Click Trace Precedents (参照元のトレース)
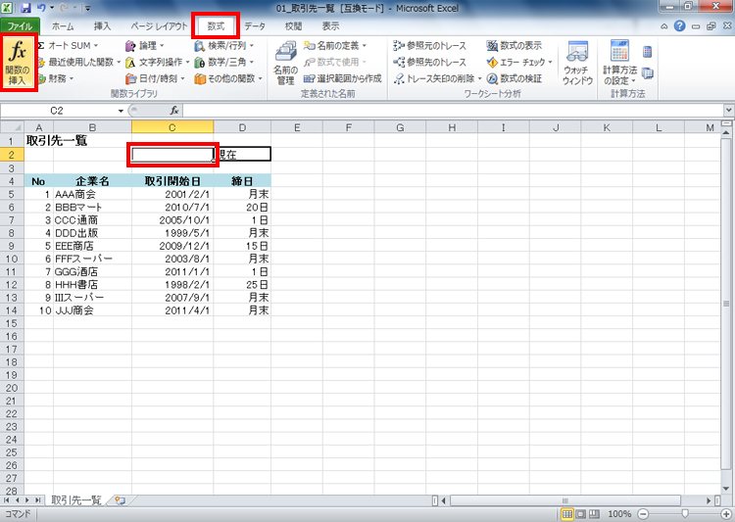 430,45
